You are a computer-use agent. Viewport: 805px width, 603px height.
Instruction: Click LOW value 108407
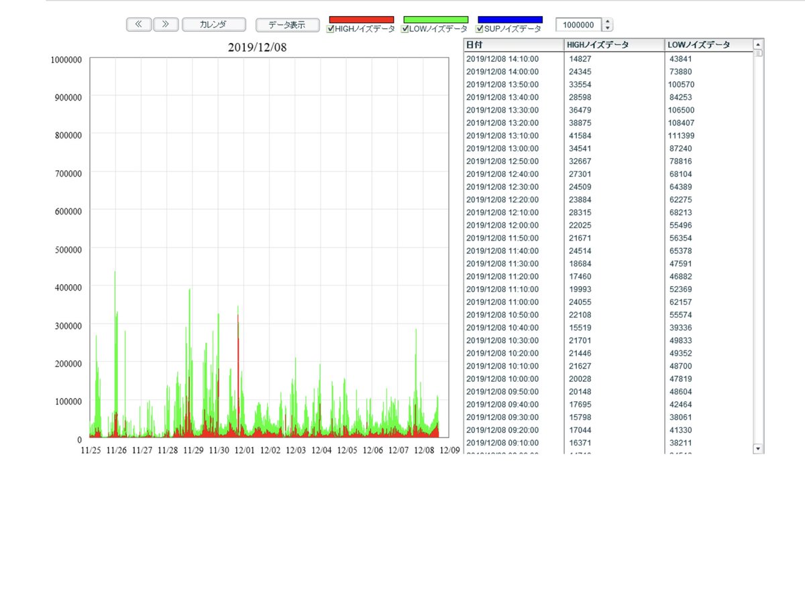[x=681, y=123]
